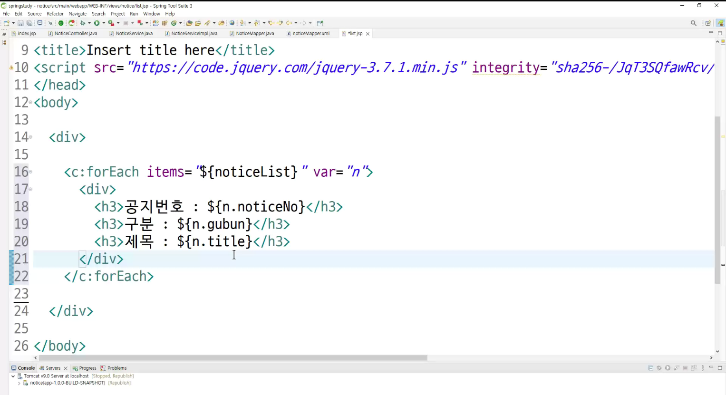Open the Back history dropdown arrow
The width and height of the screenshot is (726, 395).
(x=296, y=23)
